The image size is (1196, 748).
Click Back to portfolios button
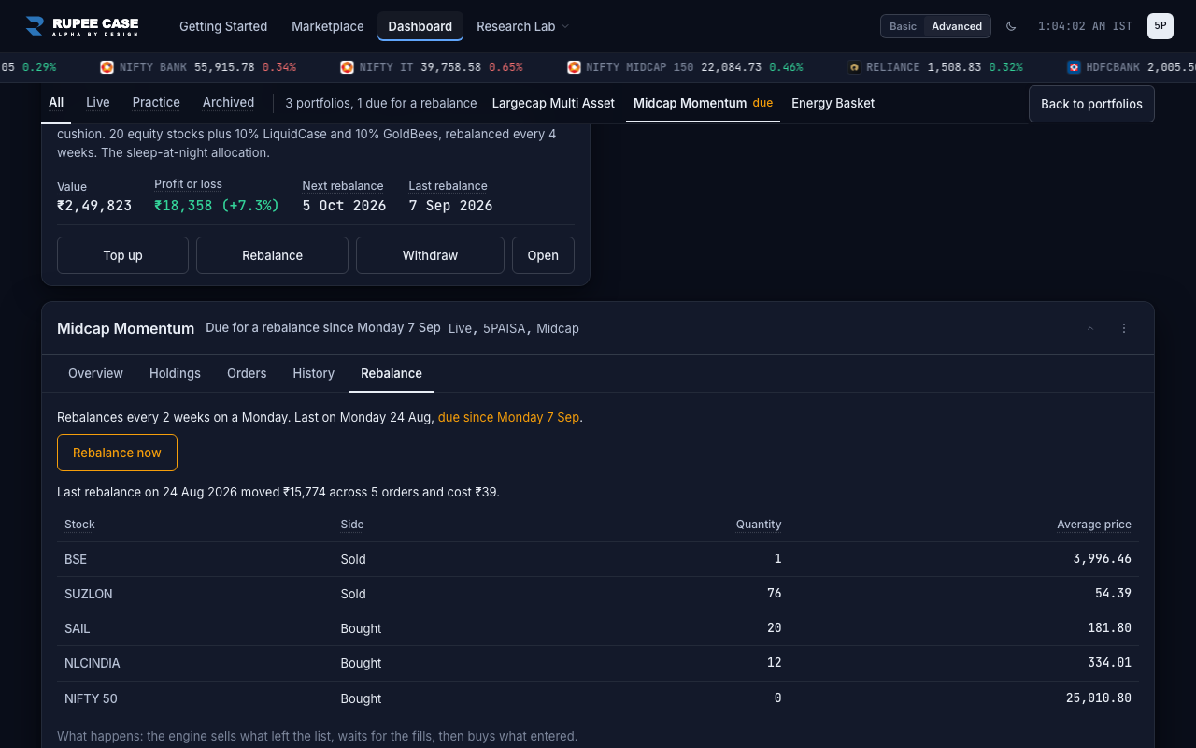pyautogui.click(x=1091, y=104)
